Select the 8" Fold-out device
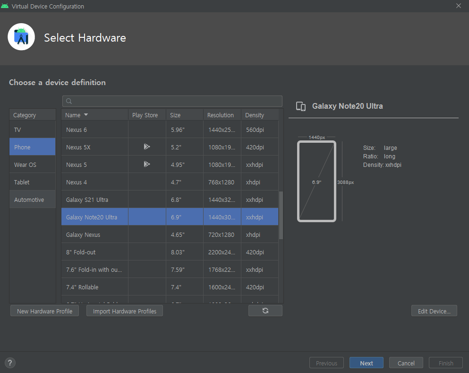Screen dimensions: 469x373 click(x=170, y=252)
